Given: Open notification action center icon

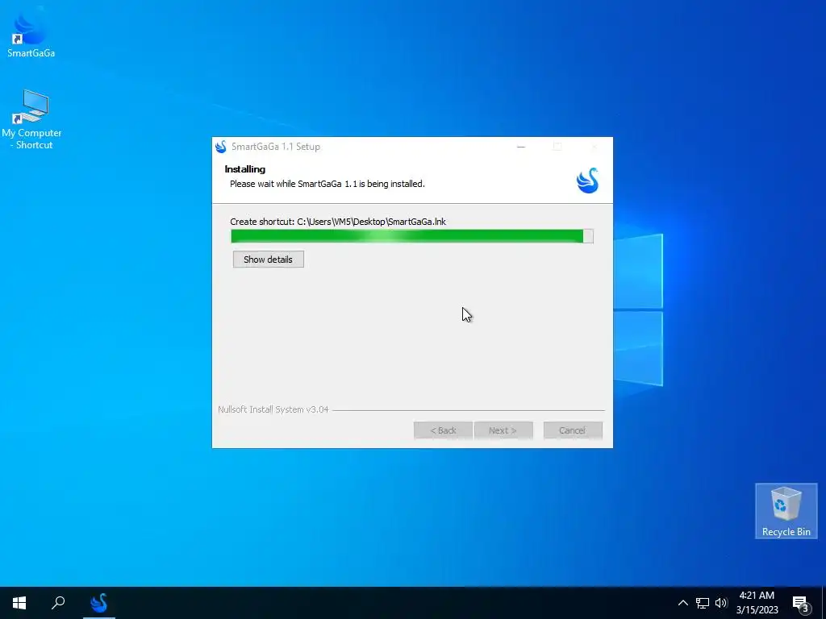Looking at the screenshot, I should [801, 604].
